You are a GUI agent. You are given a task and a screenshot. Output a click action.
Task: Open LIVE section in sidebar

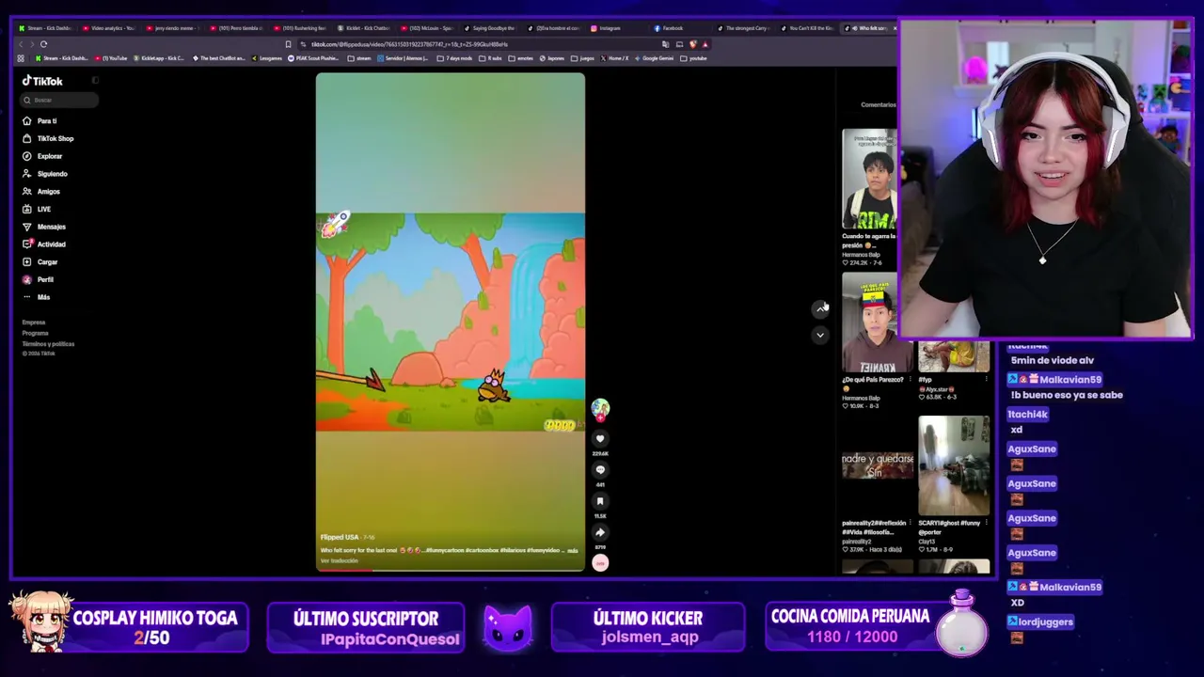(x=37, y=209)
